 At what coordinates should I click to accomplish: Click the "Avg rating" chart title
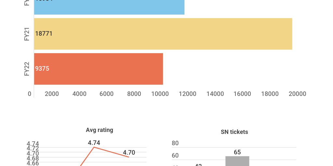click(x=100, y=130)
